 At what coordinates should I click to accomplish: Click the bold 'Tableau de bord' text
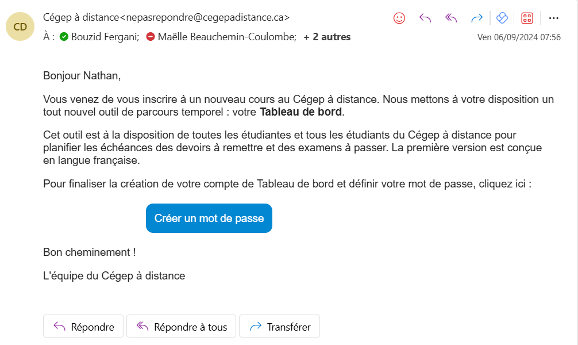(300, 112)
